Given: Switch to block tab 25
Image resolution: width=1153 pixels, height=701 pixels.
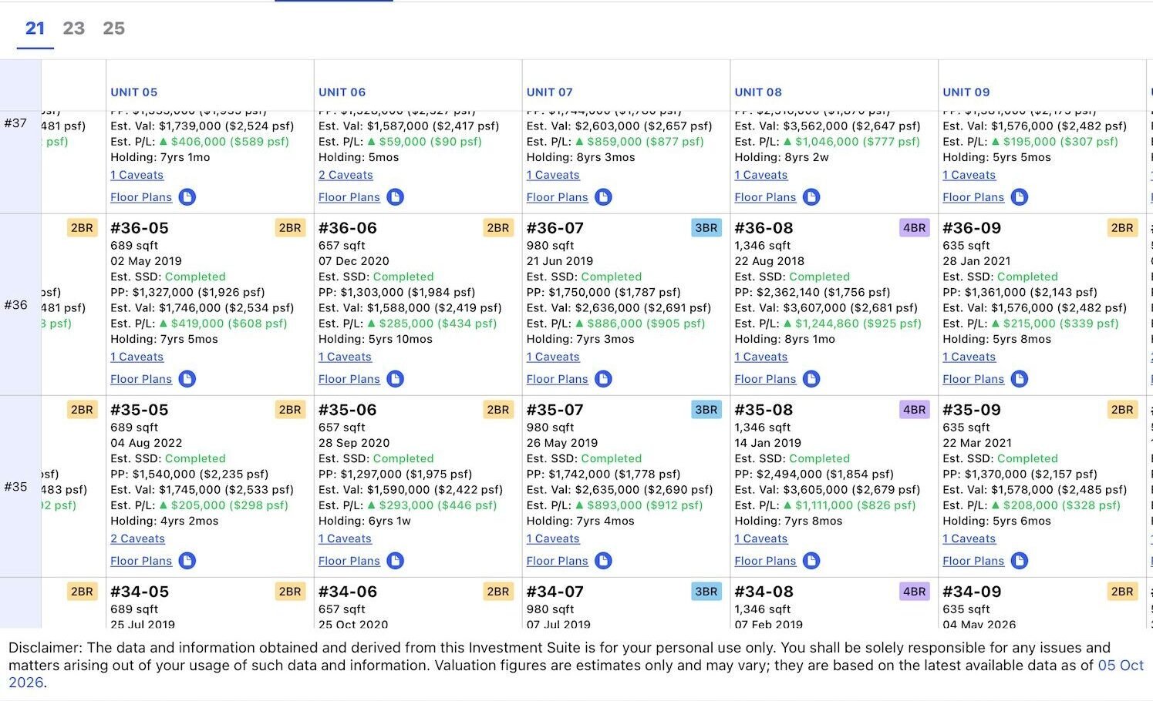Looking at the screenshot, I should (114, 29).
